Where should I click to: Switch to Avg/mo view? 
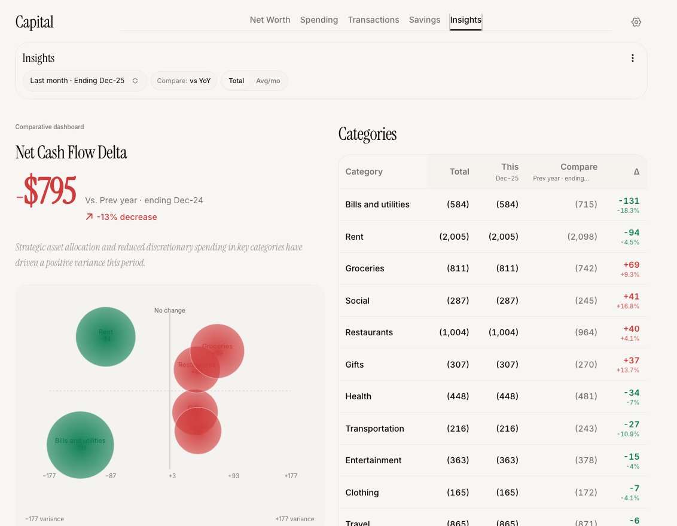click(268, 81)
